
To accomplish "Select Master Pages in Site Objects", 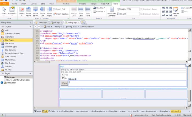I will coord(10,60).
